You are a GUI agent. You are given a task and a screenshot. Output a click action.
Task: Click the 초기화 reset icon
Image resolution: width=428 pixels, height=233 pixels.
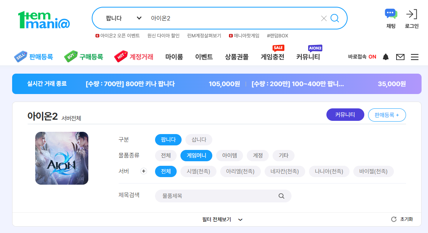(394, 219)
